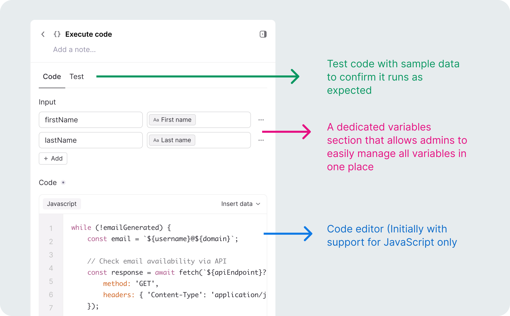Image resolution: width=510 pixels, height=316 pixels.
Task: Click the Last name attribute chip
Action: pyautogui.click(x=172, y=140)
